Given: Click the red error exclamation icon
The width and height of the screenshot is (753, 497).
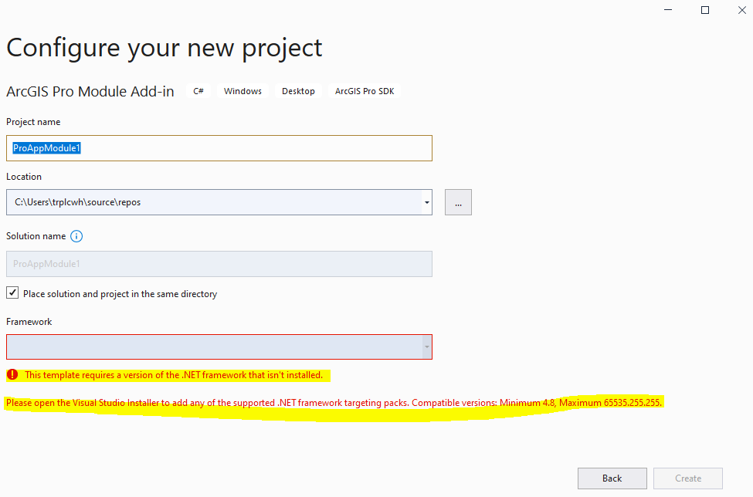Looking at the screenshot, I should pos(12,374).
